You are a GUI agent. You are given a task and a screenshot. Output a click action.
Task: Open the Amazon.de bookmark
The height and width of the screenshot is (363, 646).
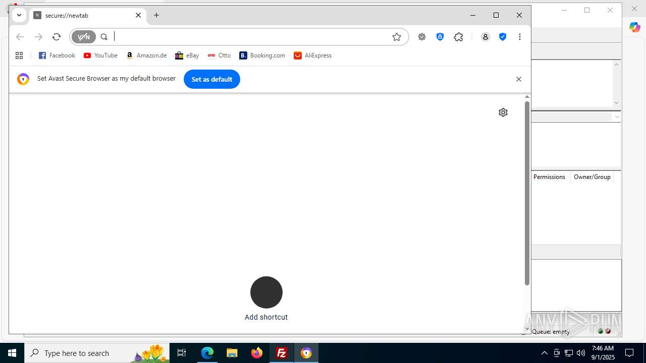(146, 55)
